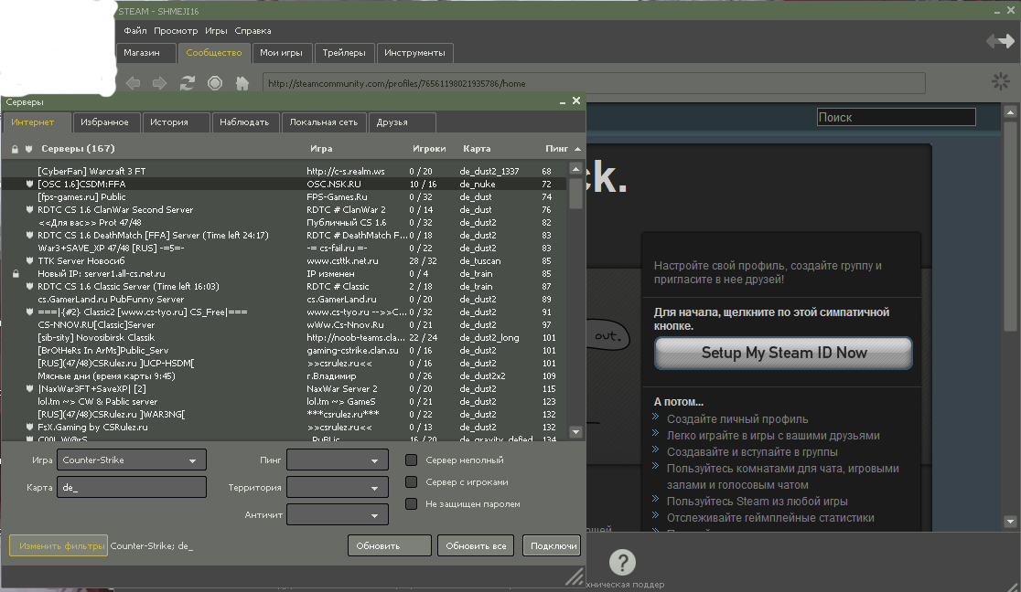
Task: Open the home page via house icon
Action: [x=242, y=83]
